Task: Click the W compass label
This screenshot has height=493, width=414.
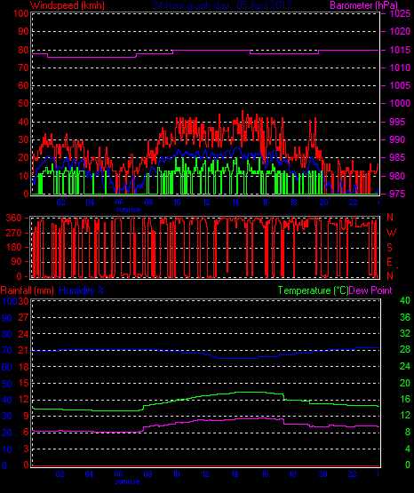Action: pos(391,233)
